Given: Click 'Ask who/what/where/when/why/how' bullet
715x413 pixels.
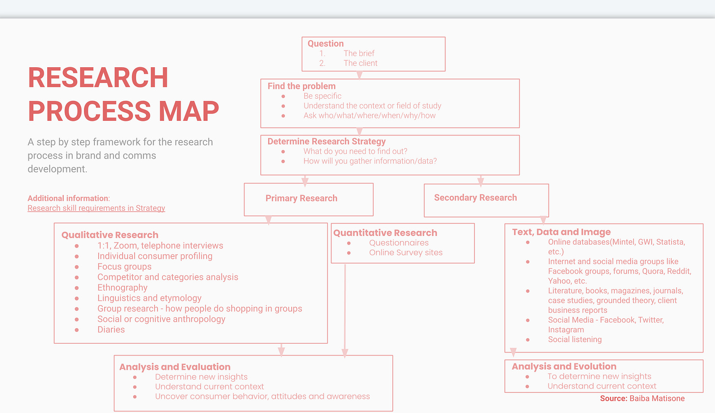Looking at the screenshot, I should pos(369,115).
